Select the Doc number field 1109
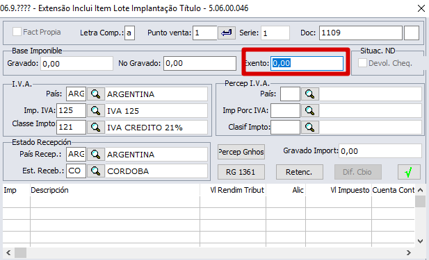429x260 pixels. point(361,33)
